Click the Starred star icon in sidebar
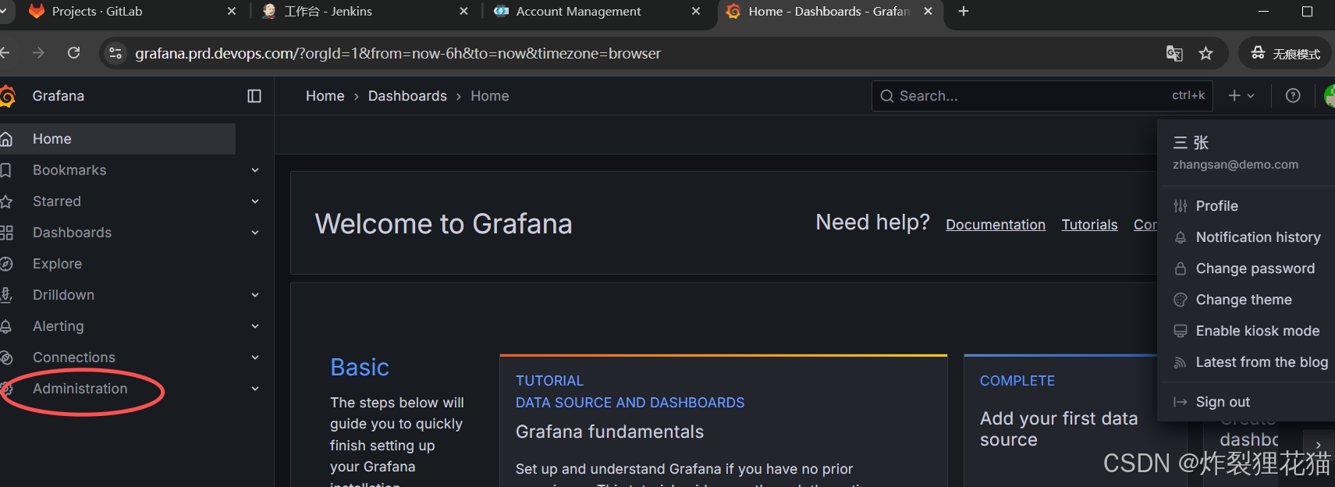The height and width of the screenshot is (487, 1335). pyautogui.click(x=6, y=201)
